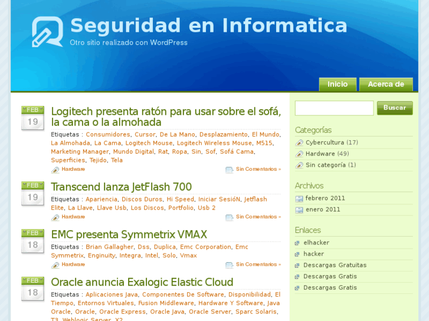Image resolution: width=429 pixels, height=321 pixels.
Task: Select the Llave Usb tag
Action: pos(112,208)
